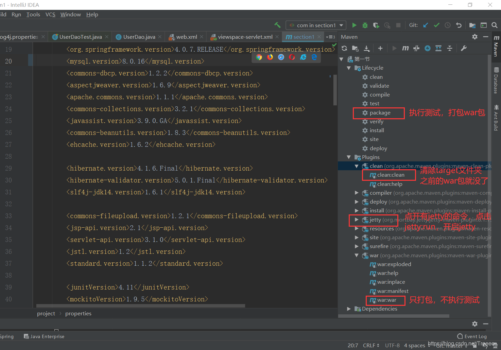Add Maven project plus icon

(x=380, y=48)
